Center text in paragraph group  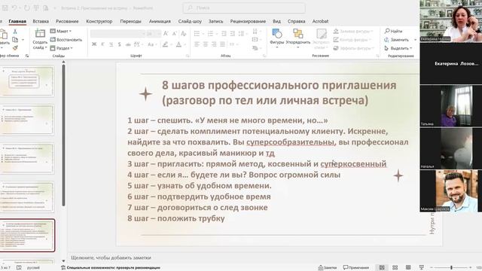pos(206,44)
